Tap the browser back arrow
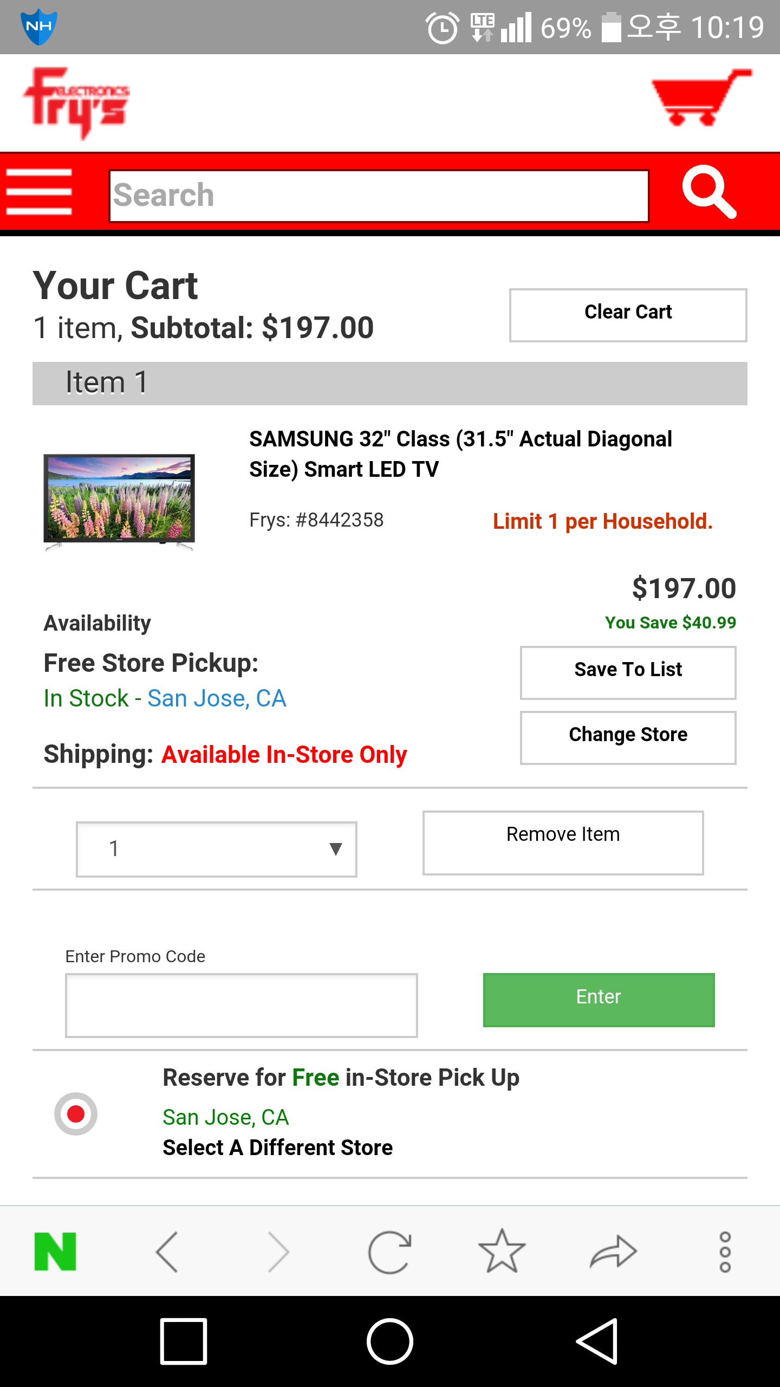780x1387 pixels. (167, 1252)
